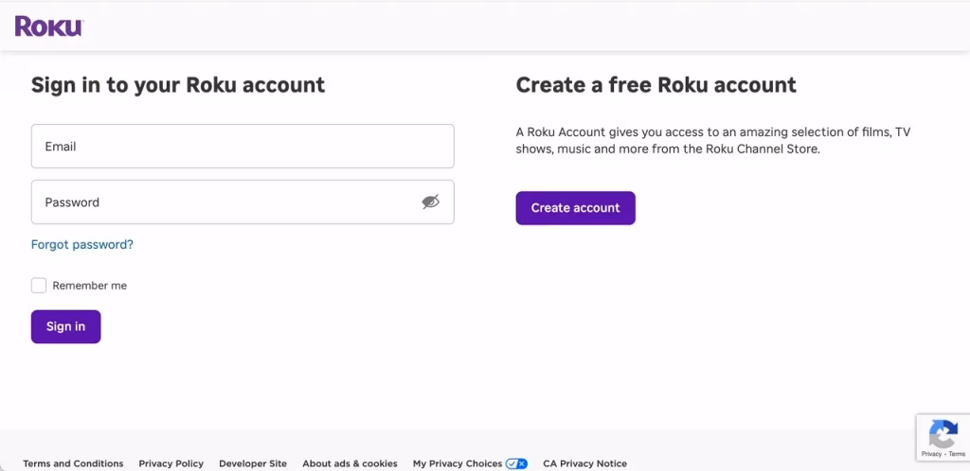
Task: Click the reCAPTCHA badge icon
Action: [x=943, y=434]
